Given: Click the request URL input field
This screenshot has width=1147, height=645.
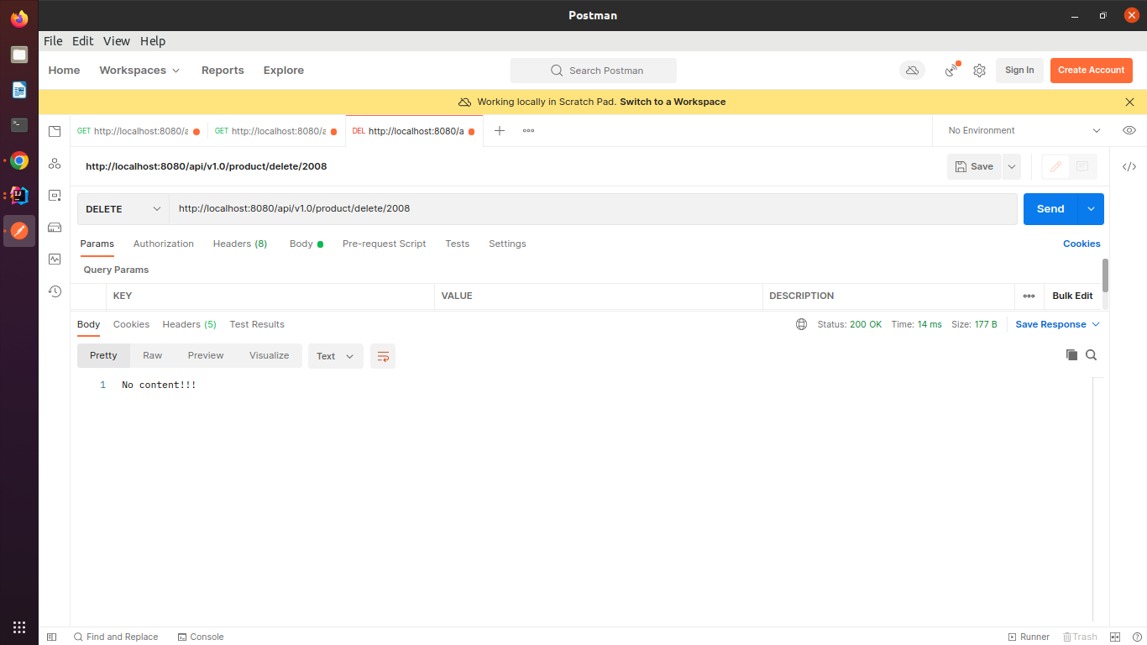Looking at the screenshot, I should [x=593, y=209].
